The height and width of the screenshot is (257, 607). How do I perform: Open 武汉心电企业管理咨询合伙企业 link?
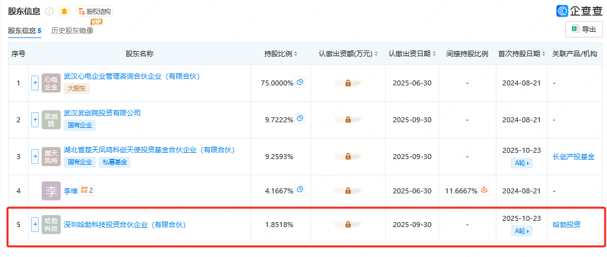132,77
